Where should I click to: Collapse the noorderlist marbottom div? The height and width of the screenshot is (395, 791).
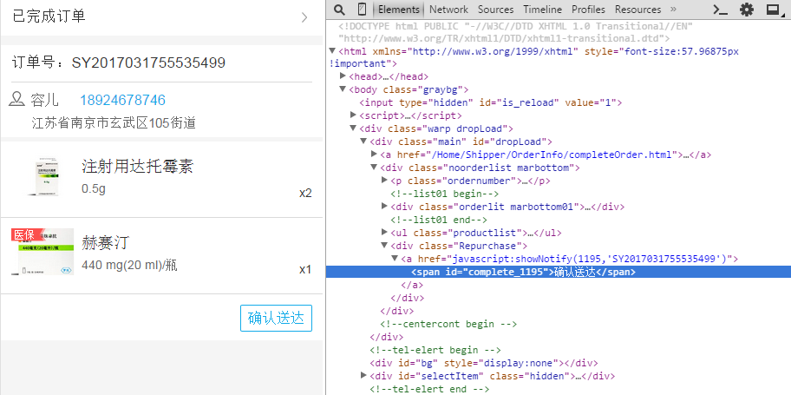click(x=374, y=168)
